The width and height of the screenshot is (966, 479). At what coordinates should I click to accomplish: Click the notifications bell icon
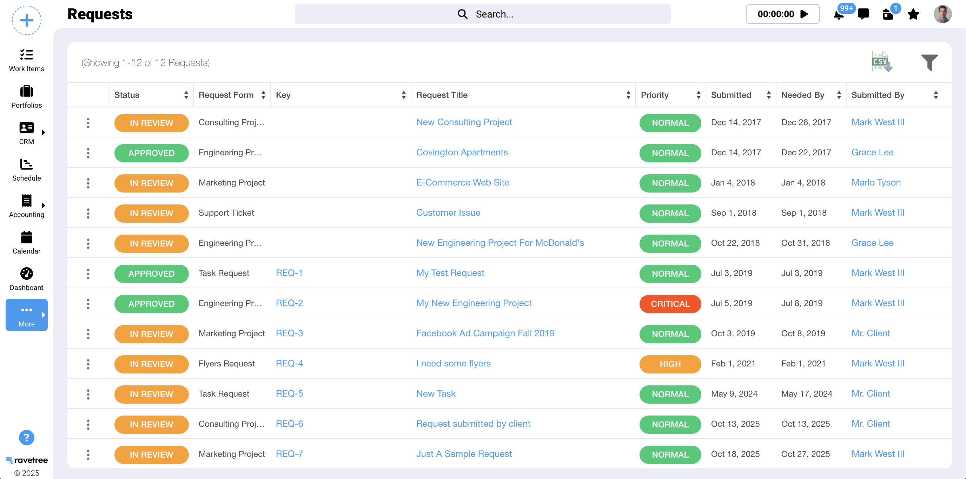839,15
